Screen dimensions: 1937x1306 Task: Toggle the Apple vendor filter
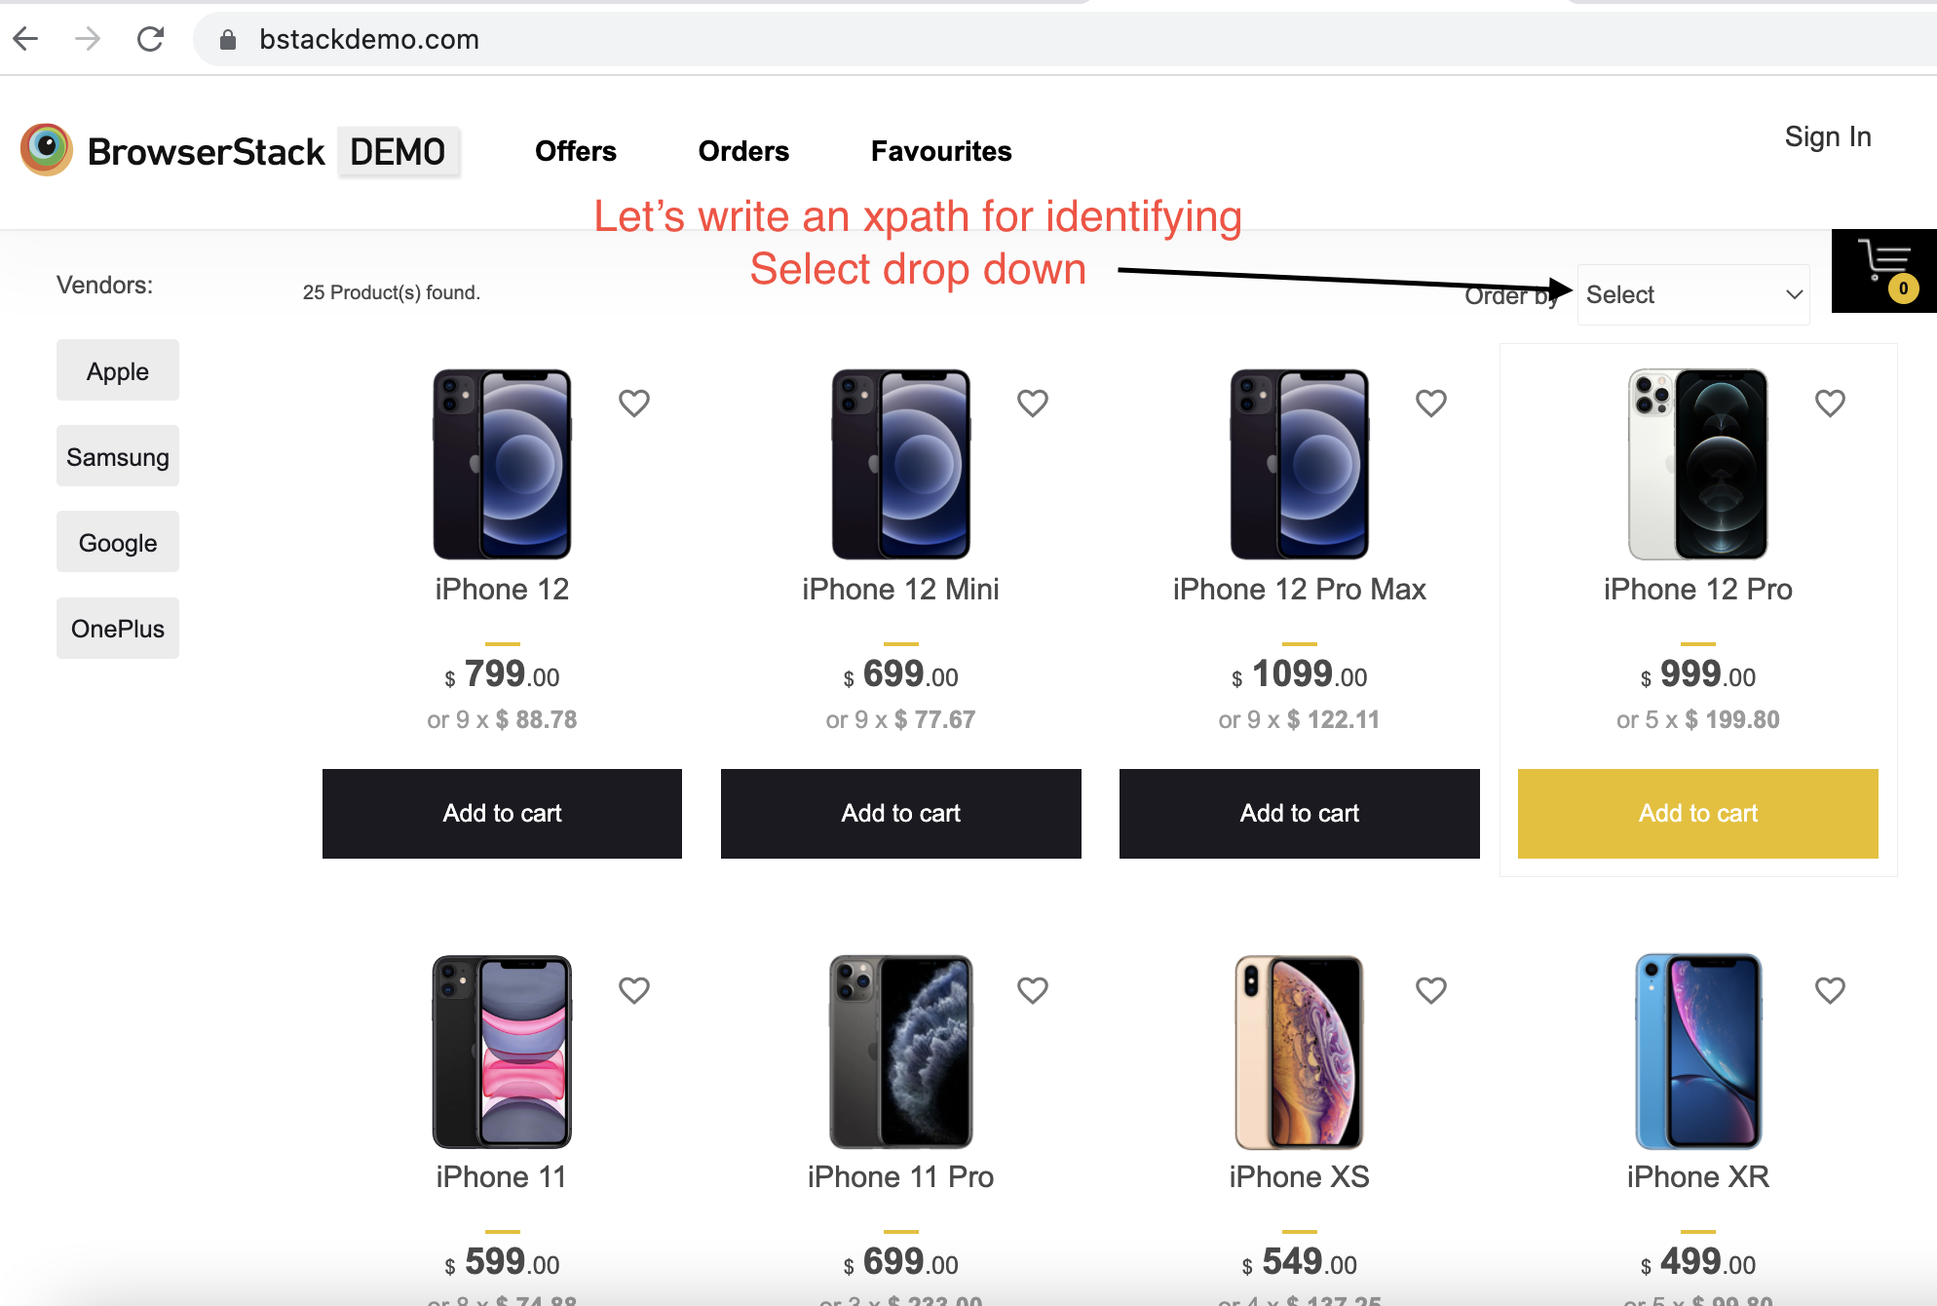pyautogui.click(x=117, y=370)
